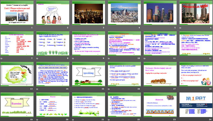Select the Exercise banner slide 19
The image size is (213, 121).
coord(17,105)
